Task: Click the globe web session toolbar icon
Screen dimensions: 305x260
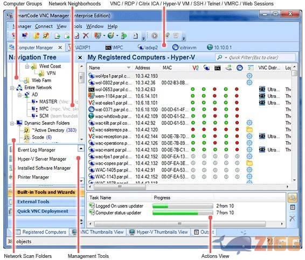Action: point(111,36)
